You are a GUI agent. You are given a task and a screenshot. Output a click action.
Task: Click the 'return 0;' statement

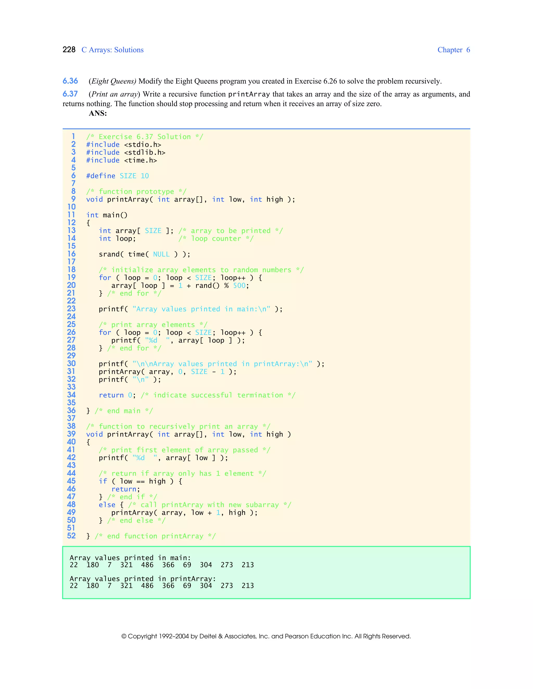coord(117,395)
